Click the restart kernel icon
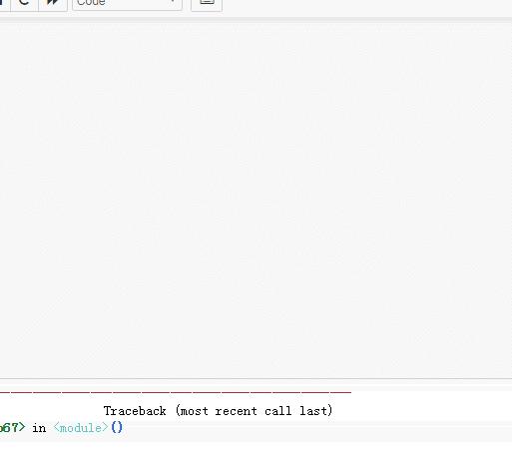 pos(24,3)
